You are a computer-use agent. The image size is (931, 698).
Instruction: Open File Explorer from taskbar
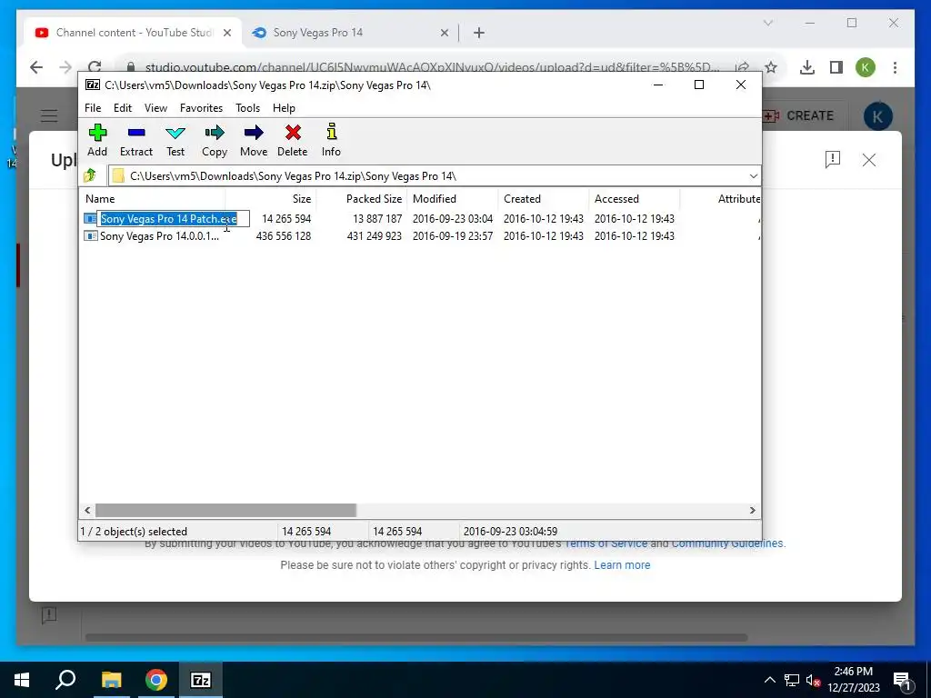click(x=111, y=680)
